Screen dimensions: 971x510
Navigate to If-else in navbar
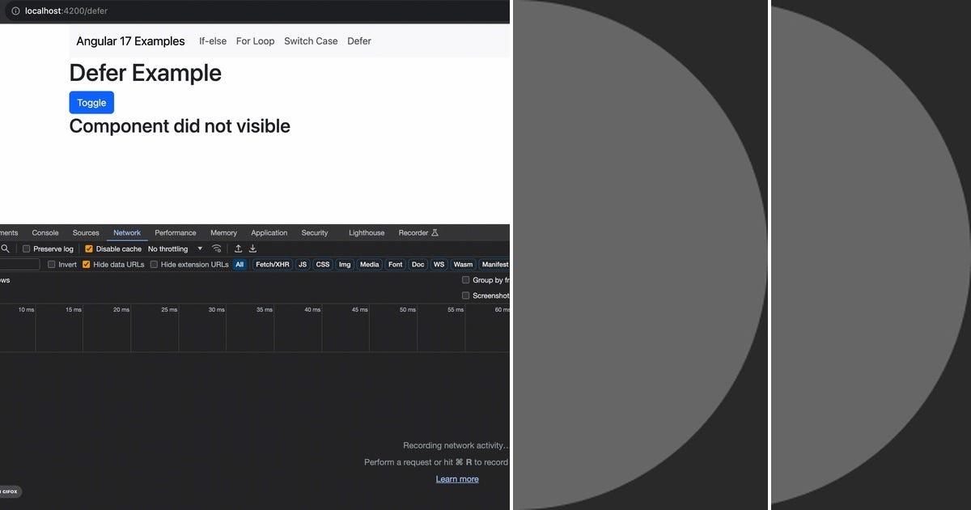pos(213,41)
